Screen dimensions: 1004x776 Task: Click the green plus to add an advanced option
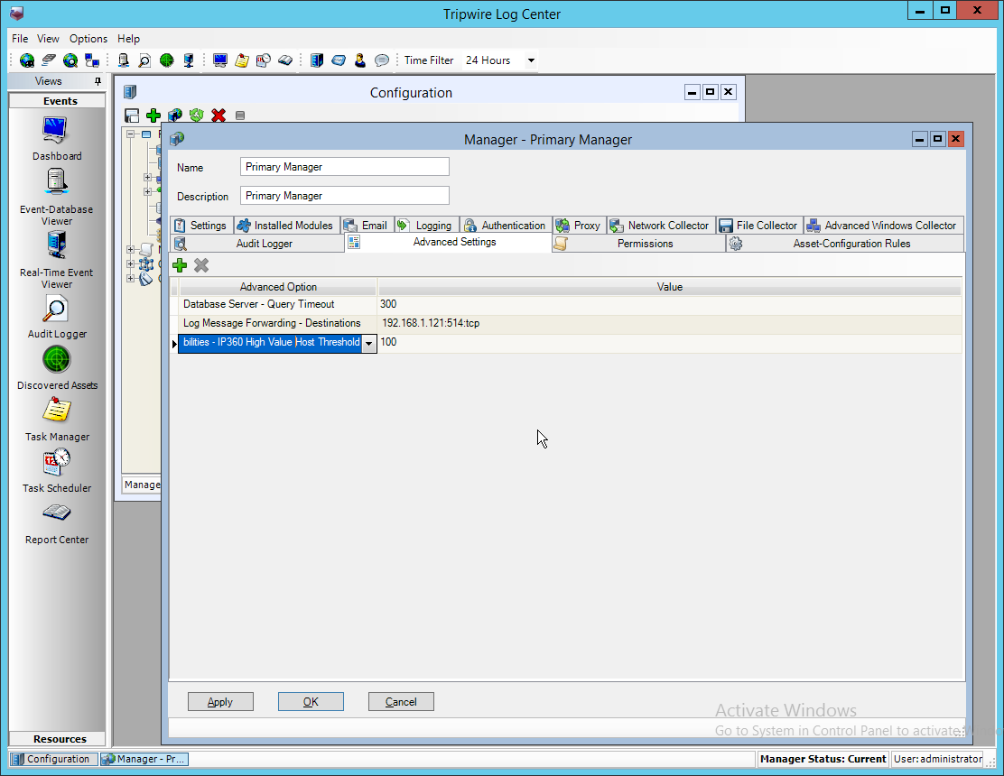point(180,265)
